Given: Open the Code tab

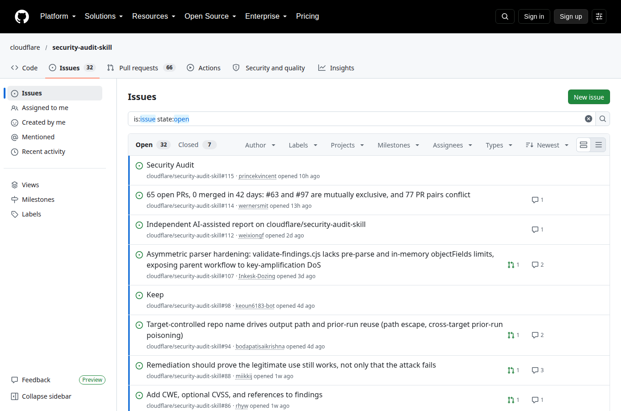Looking at the screenshot, I should (24, 68).
